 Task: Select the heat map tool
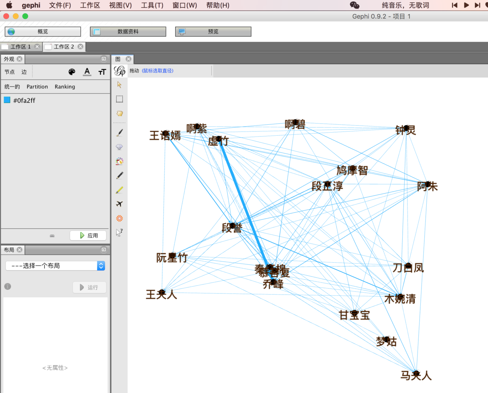point(120,218)
